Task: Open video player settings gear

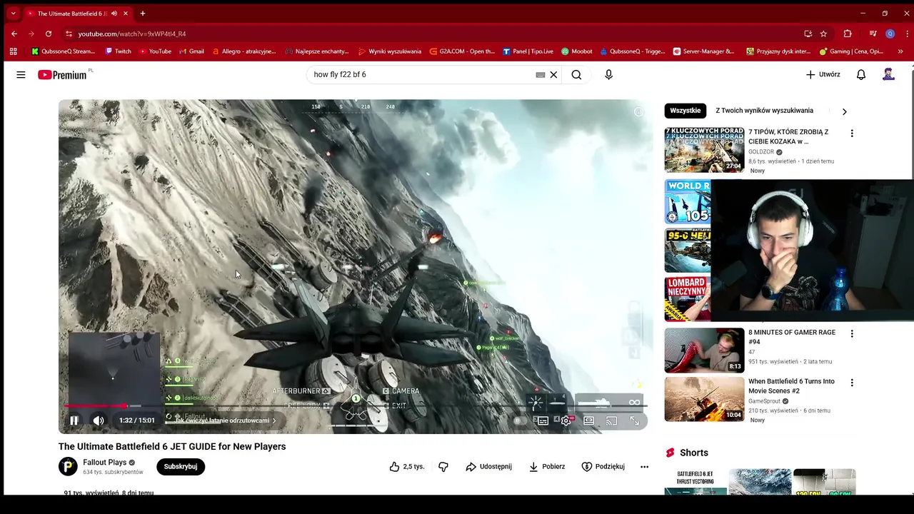Action: (x=566, y=420)
